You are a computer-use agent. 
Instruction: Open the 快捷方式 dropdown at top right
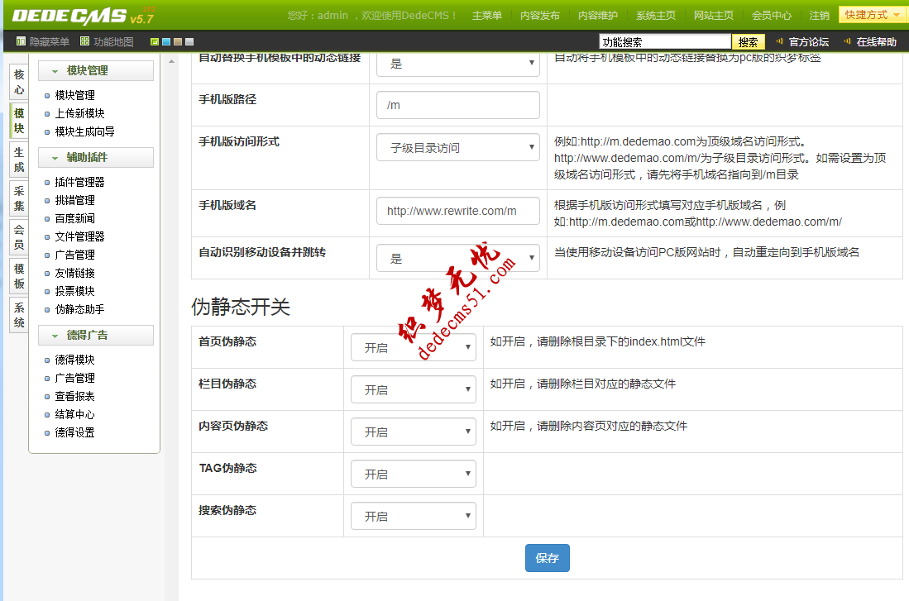(x=873, y=13)
